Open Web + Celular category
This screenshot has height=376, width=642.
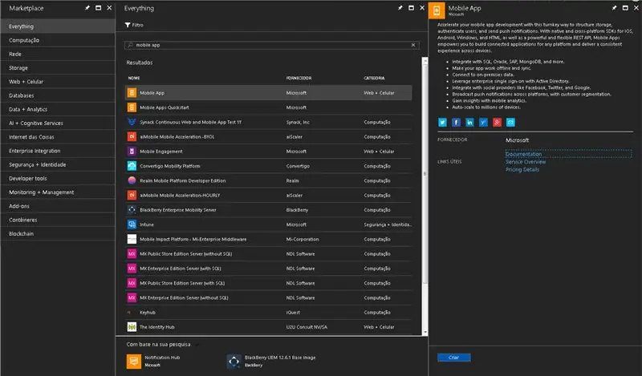[x=58, y=82]
